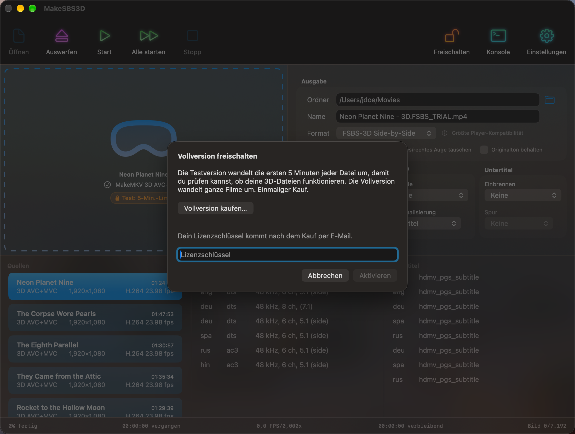This screenshot has width=575, height=434.
Task: Click the Alle starten double-arrow icon
Action: [x=149, y=36]
